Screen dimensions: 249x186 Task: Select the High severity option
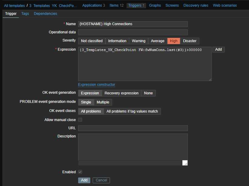pos(174,41)
